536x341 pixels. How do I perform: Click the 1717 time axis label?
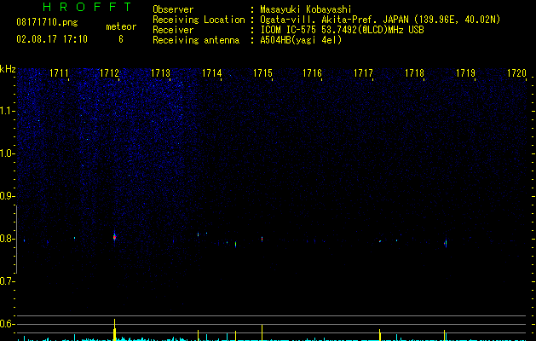coord(363,73)
